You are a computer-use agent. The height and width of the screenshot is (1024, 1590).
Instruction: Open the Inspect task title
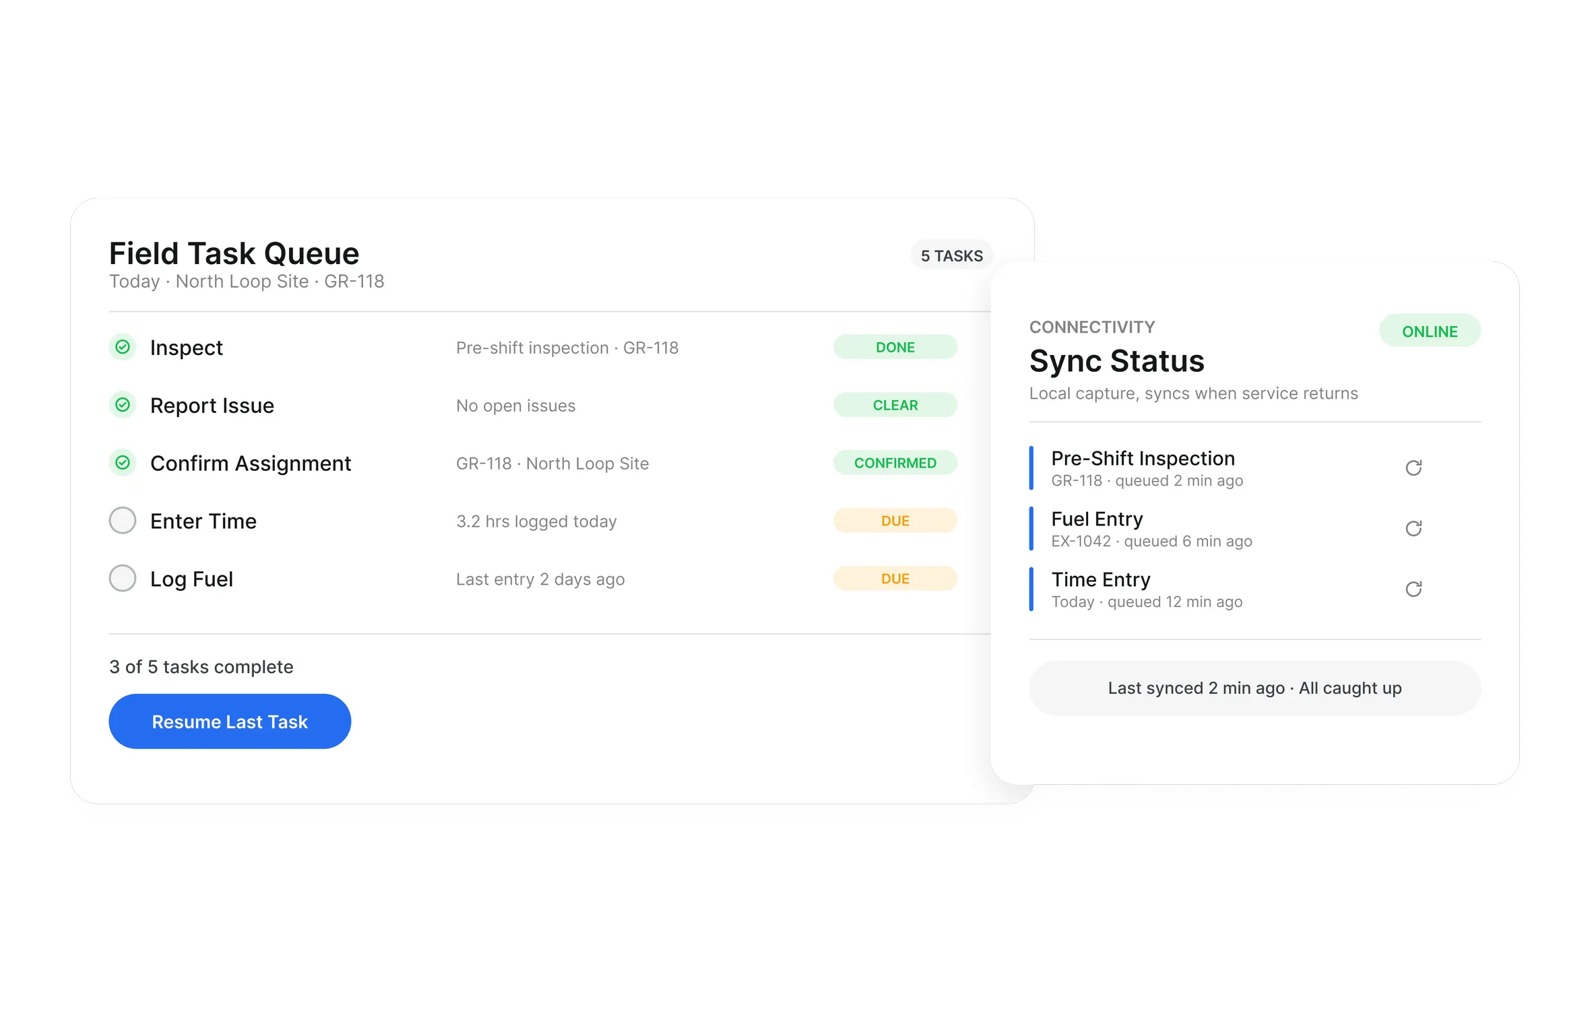[x=186, y=348]
